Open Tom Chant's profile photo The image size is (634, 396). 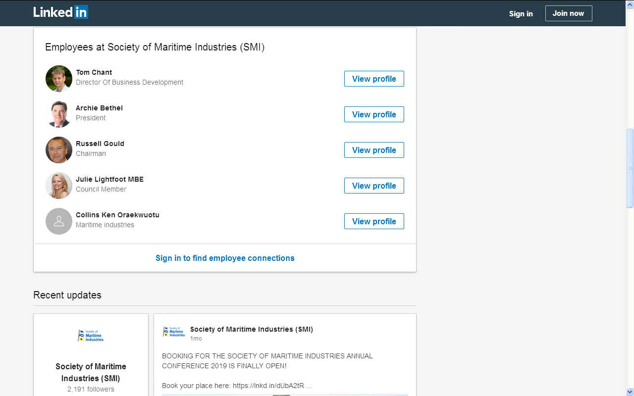[x=59, y=79]
